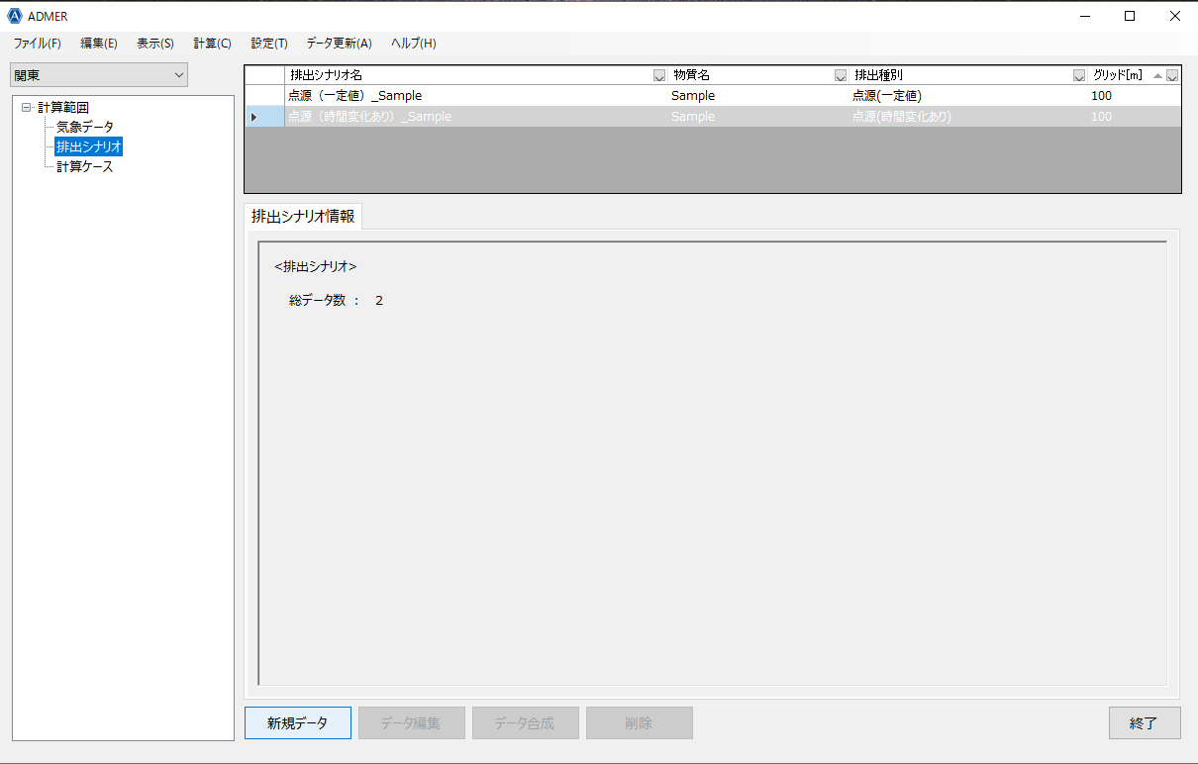Click the 総データ数 label text
This screenshot has width=1198, height=764.
tap(318, 301)
